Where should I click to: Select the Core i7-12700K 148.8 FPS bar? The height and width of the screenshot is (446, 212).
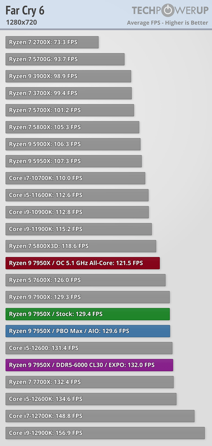click(100, 416)
